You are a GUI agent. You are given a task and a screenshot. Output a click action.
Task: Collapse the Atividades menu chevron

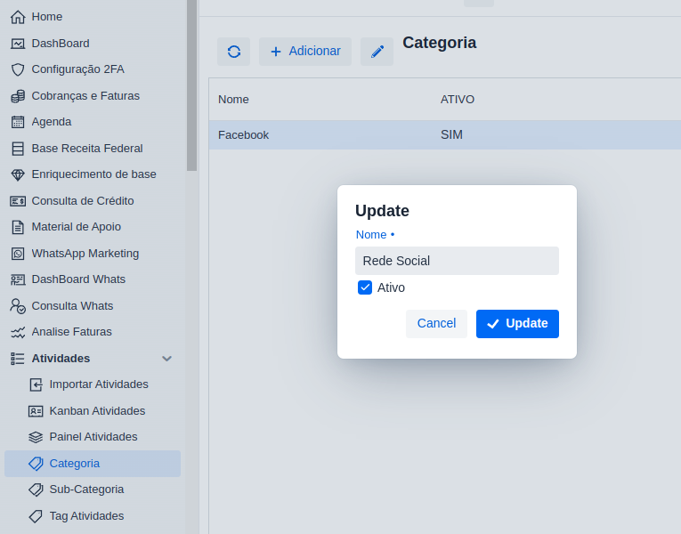click(x=166, y=359)
